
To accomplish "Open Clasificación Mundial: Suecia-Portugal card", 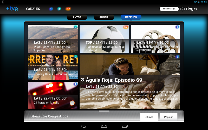I will (x=105, y=39).
